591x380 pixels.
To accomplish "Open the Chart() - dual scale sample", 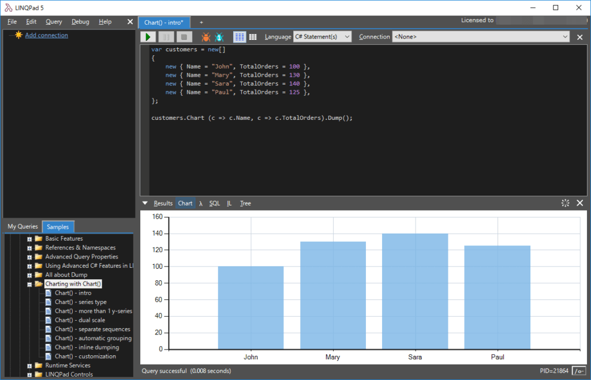I will 80,320.
